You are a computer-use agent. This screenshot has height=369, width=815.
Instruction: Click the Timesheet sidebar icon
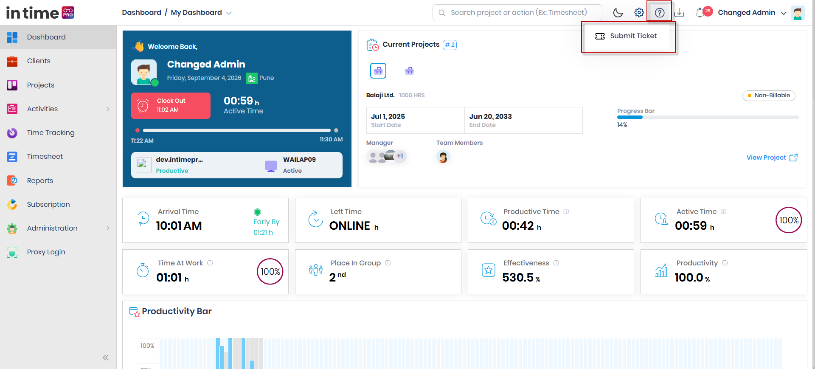12,157
